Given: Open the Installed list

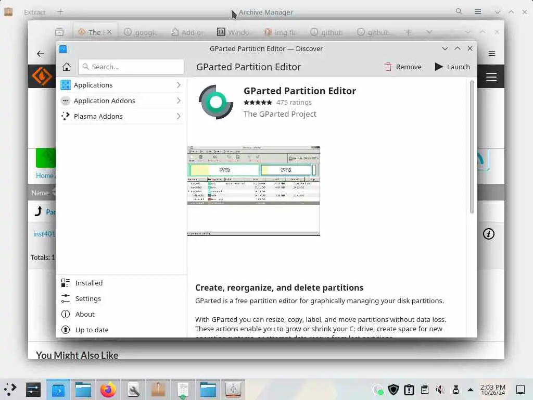Looking at the screenshot, I should click(x=121, y=283).
